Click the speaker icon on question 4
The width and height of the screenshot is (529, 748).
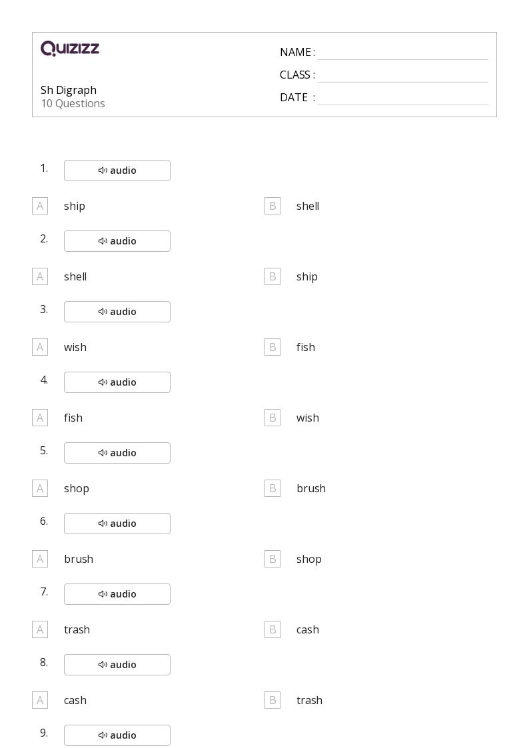click(103, 382)
